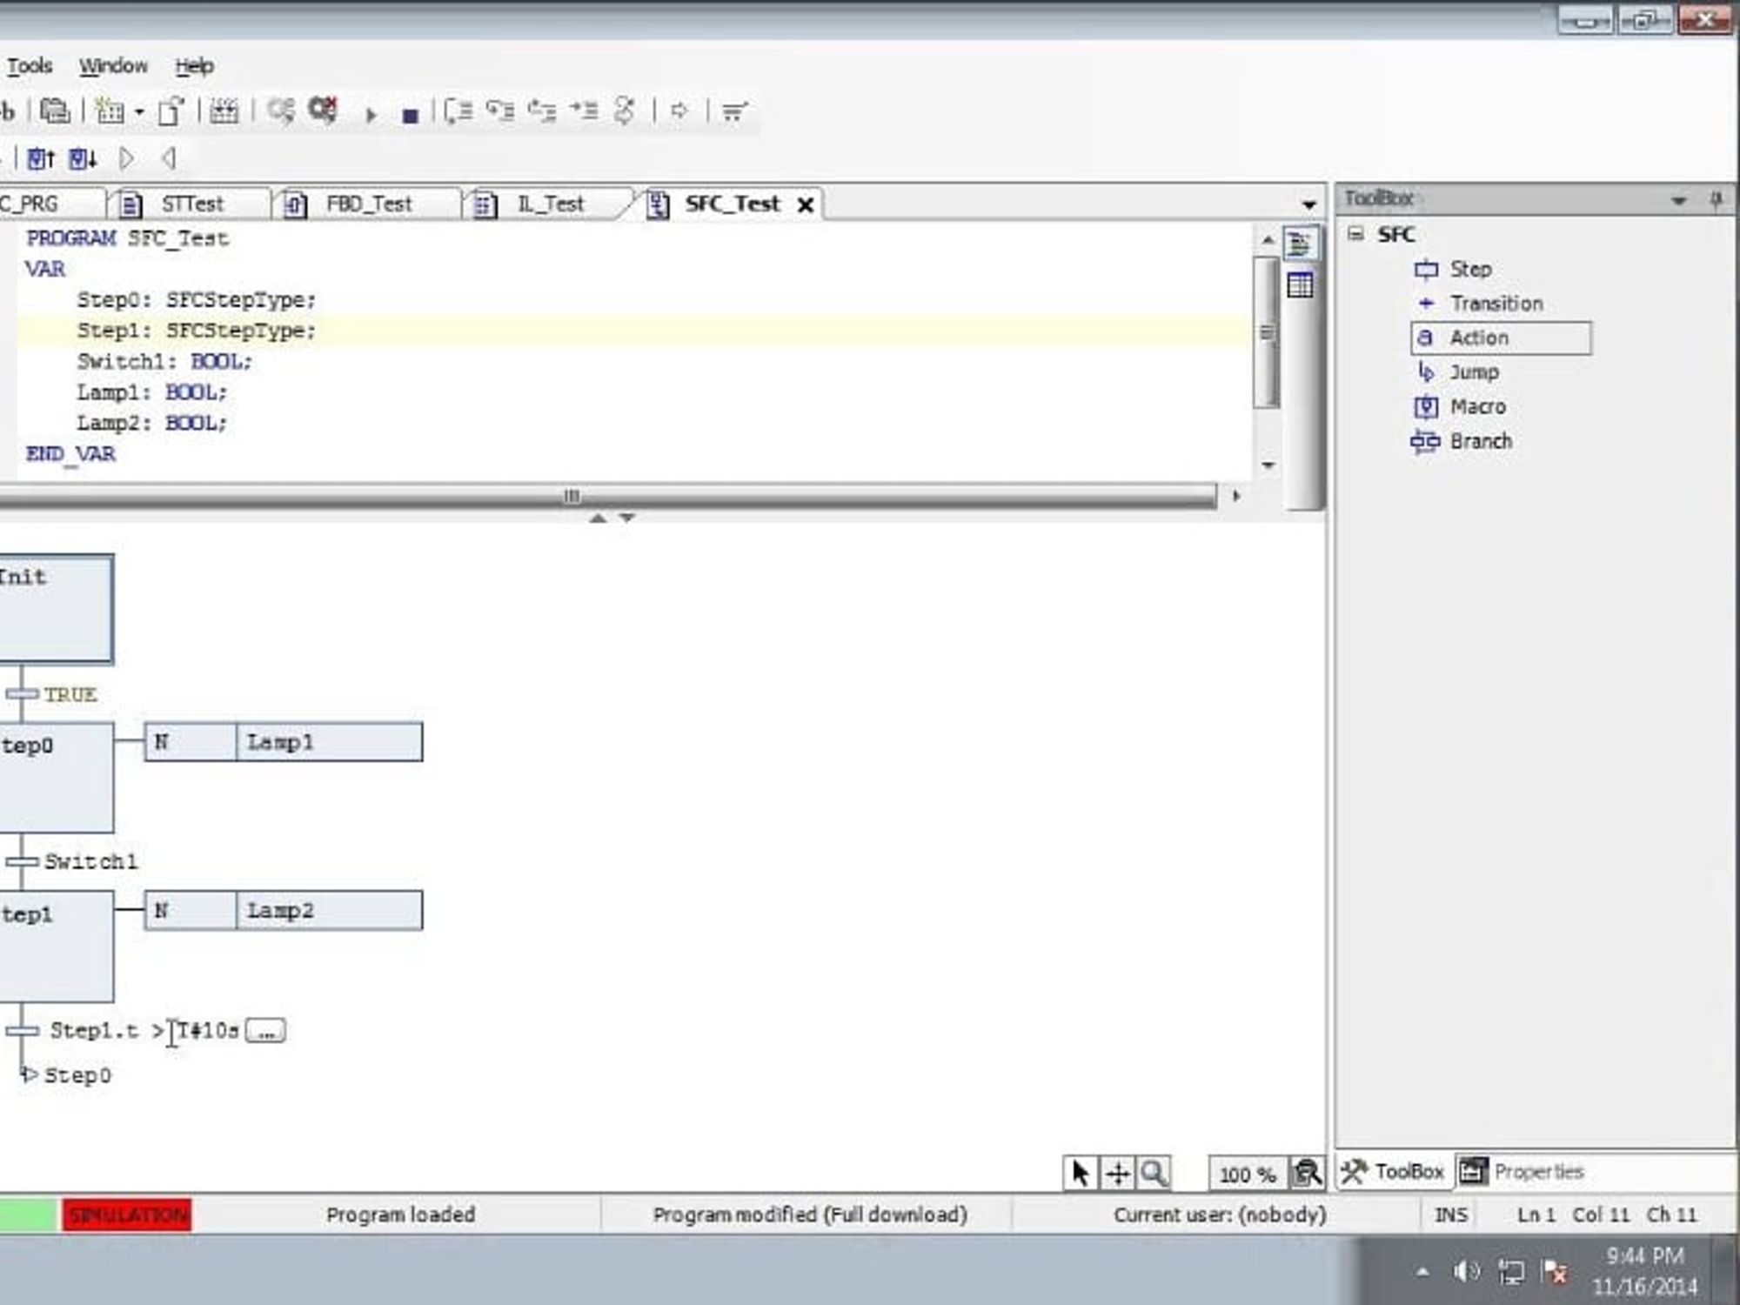Open the editor tab list dropdown
The image size is (1740, 1305).
point(1308,204)
